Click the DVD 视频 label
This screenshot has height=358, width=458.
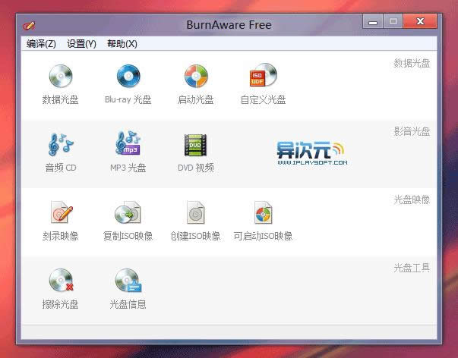point(196,168)
